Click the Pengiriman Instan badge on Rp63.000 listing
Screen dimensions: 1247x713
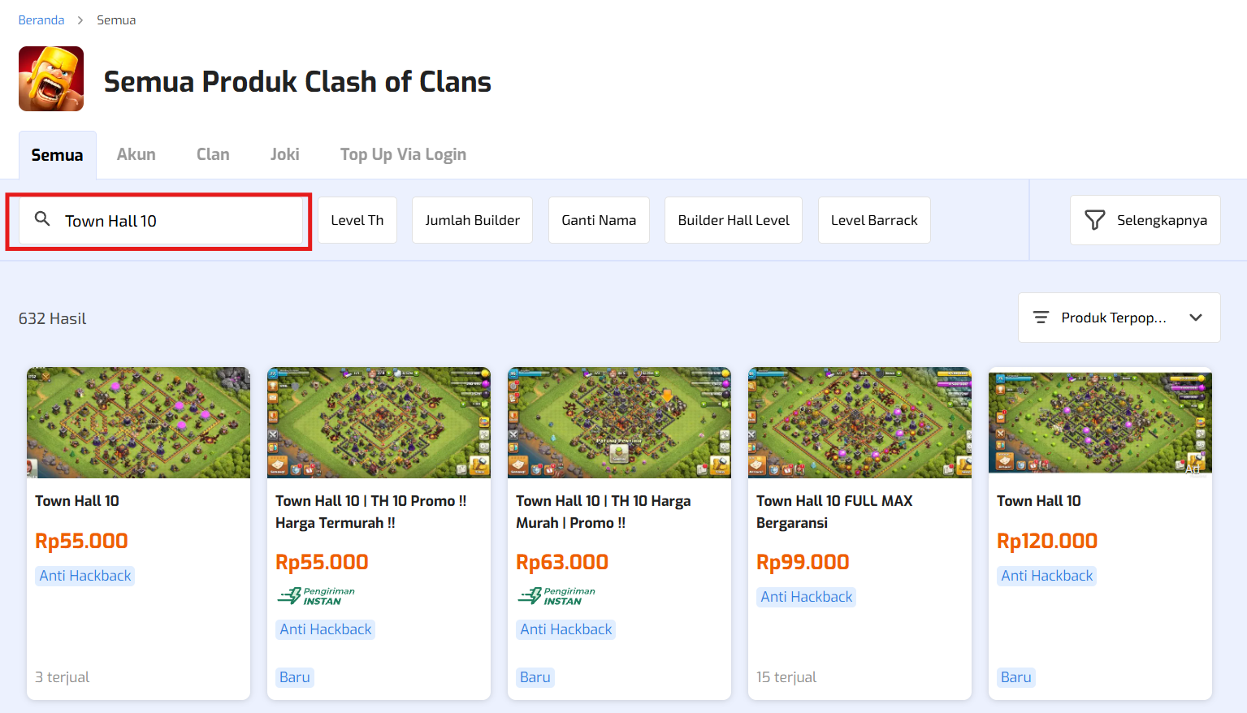[x=557, y=596]
